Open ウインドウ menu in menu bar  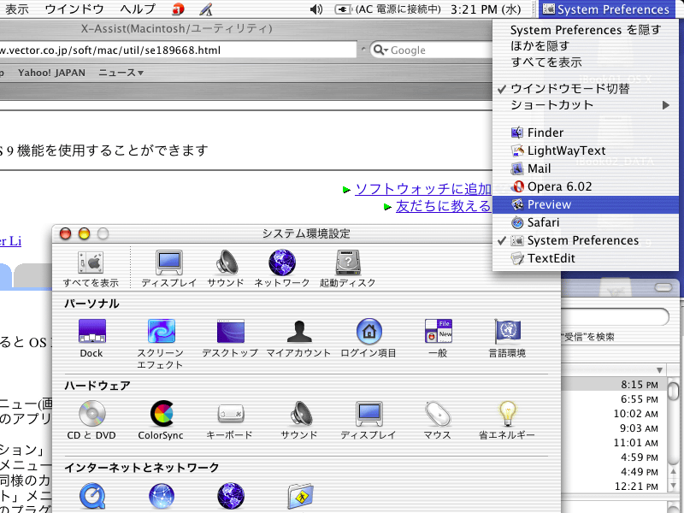point(74,9)
